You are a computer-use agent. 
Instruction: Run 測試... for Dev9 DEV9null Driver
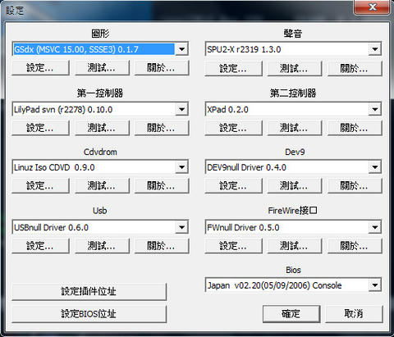295,186
